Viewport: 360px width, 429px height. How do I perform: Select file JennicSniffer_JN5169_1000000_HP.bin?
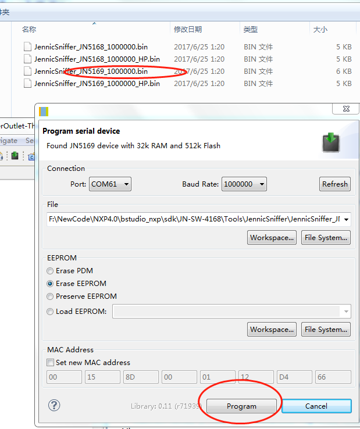coord(97,84)
